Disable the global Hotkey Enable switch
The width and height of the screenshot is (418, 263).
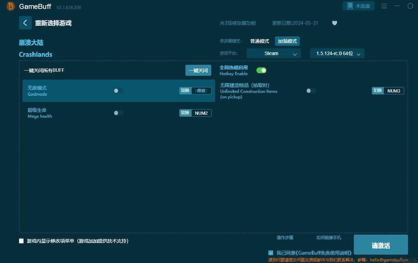pyautogui.click(x=261, y=70)
